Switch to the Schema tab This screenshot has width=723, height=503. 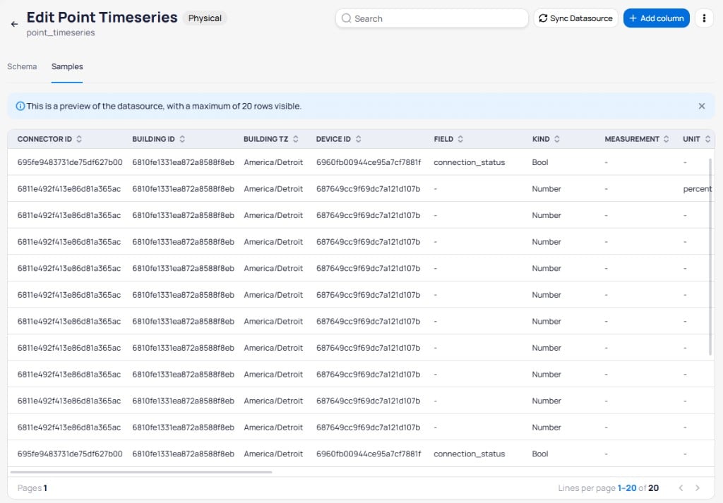pyautogui.click(x=22, y=66)
